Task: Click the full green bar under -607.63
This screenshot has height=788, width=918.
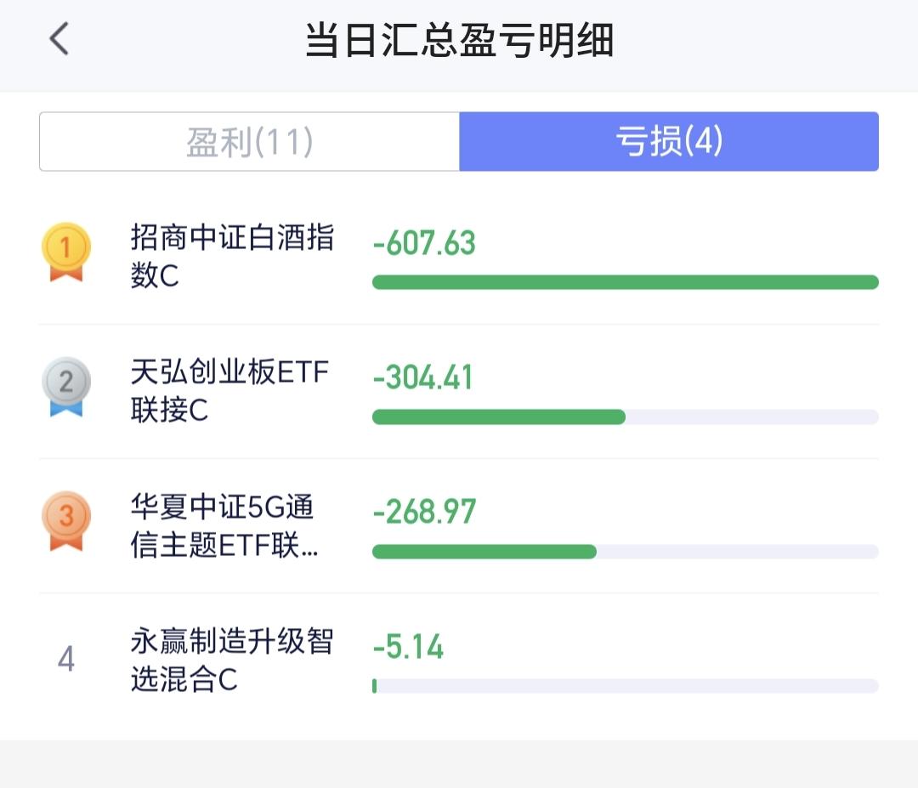Action: point(625,282)
